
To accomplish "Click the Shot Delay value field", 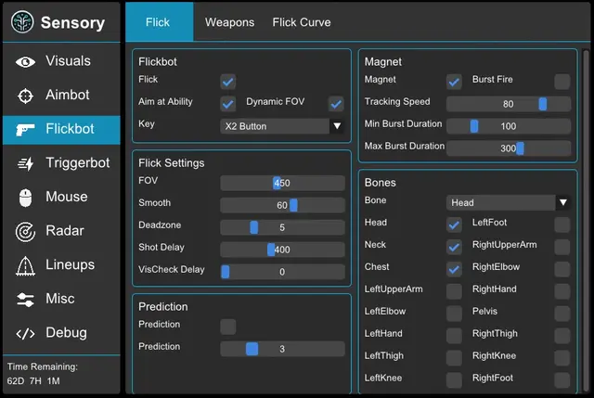I will click(x=281, y=250).
